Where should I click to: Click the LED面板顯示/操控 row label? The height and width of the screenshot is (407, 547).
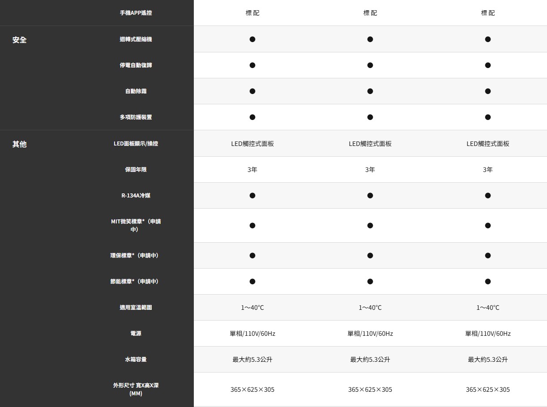pos(136,144)
